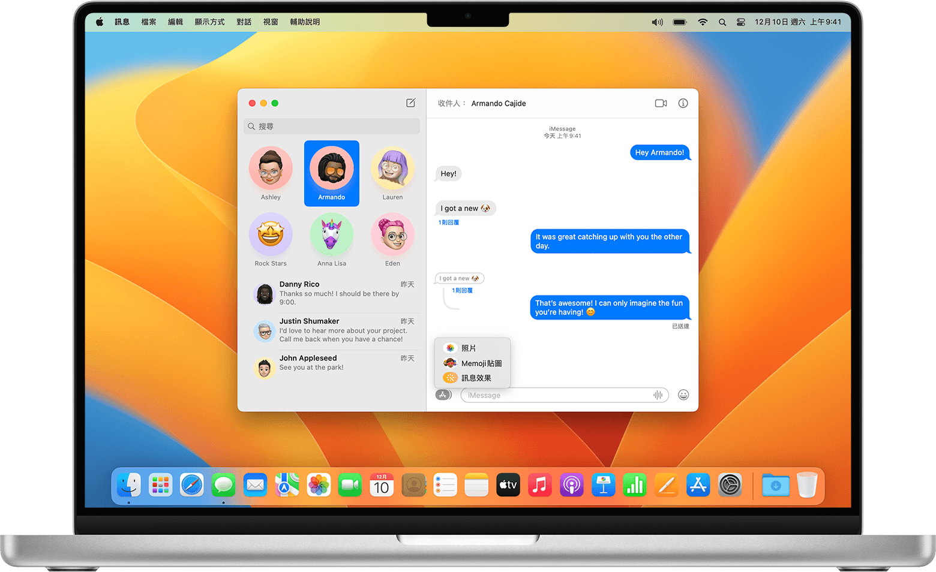Select the pinned Armando conversation
This screenshot has height=572, width=936.
click(332, 174)
